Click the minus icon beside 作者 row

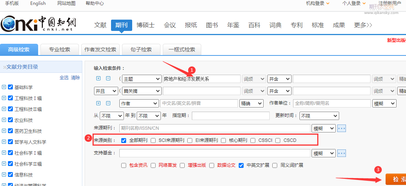click(x=108, y=103)
